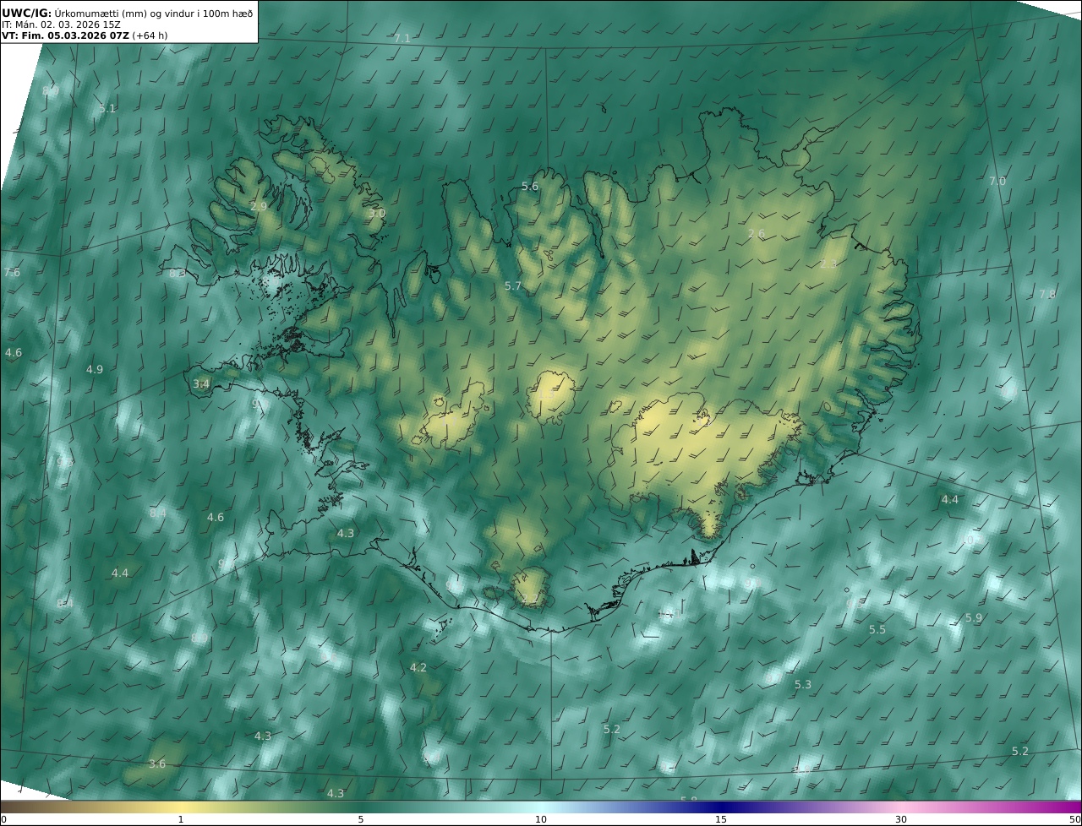The width and height of the screenshot is (1082, 826).
Task: Click the '50' tick label on the color scale
Action: (x=1075, y=820)
